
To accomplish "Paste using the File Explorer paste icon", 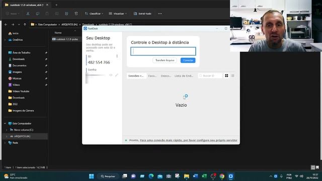I will pyautogui.click(x=47, y=14).
